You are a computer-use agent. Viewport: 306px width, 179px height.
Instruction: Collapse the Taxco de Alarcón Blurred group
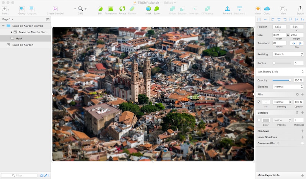click(x=3, y=26)
